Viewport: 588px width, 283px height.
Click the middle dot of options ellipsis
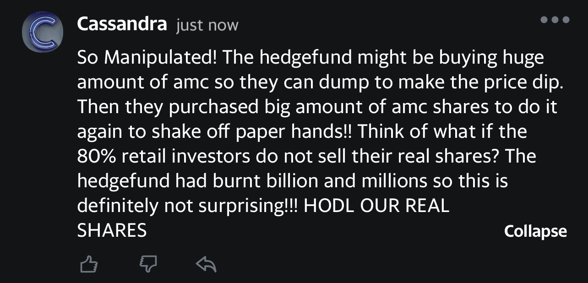coord(555,20)
